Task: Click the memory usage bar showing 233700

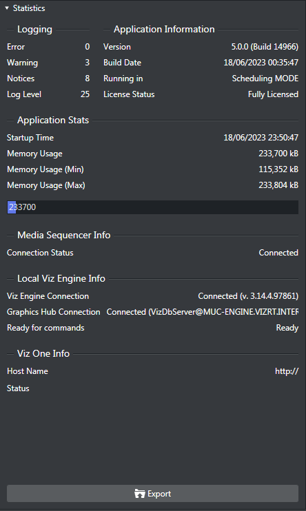Action: click(153, 207)
